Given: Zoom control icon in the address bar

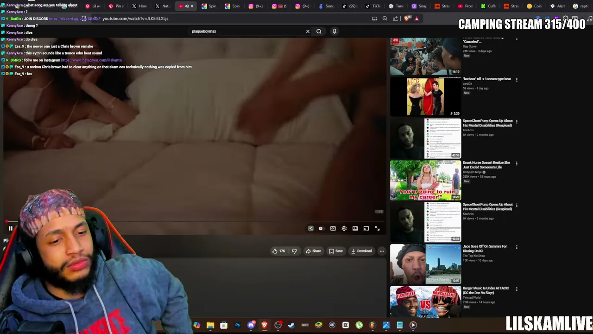Looking at the screenshot, I should tap(385, 19).
